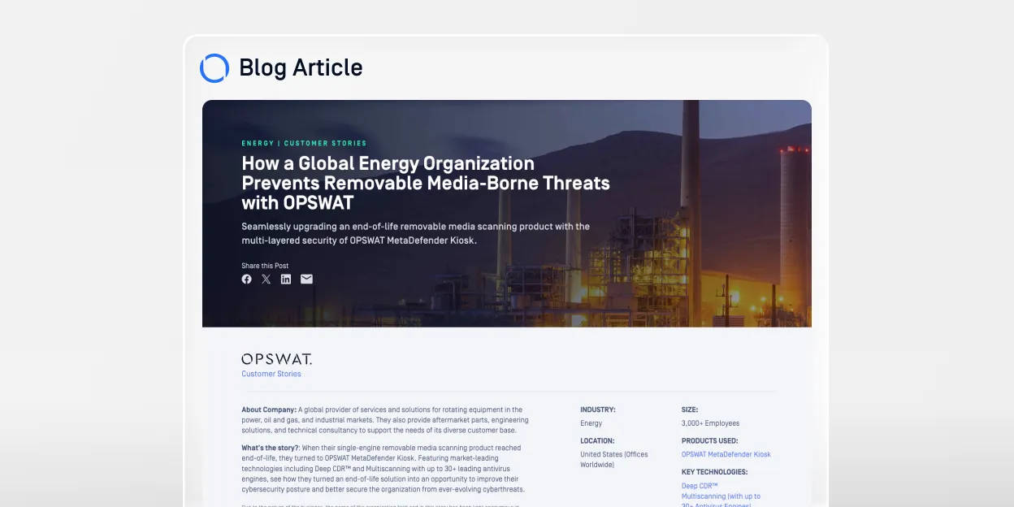Screen dimensions: 1014x507
Task: Click the OPSWAT wordmark logo
Action: coord(276,359)
